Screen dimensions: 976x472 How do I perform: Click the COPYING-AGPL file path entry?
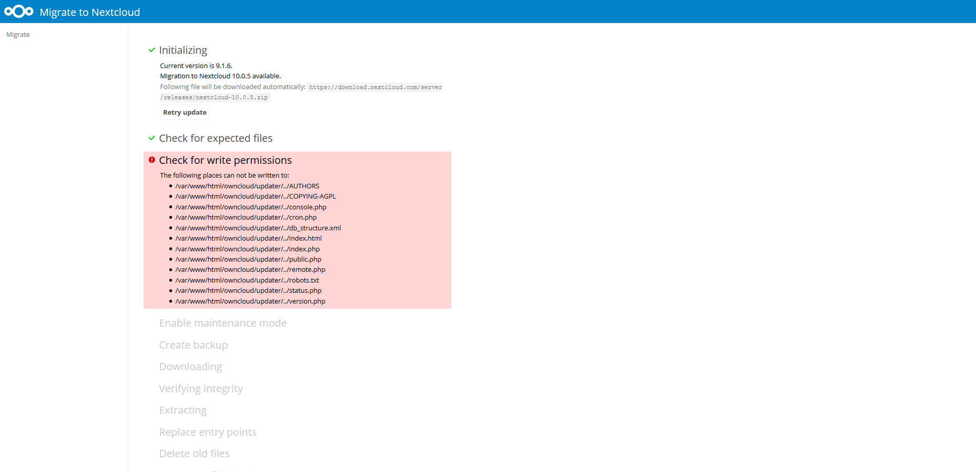(256, 196)
